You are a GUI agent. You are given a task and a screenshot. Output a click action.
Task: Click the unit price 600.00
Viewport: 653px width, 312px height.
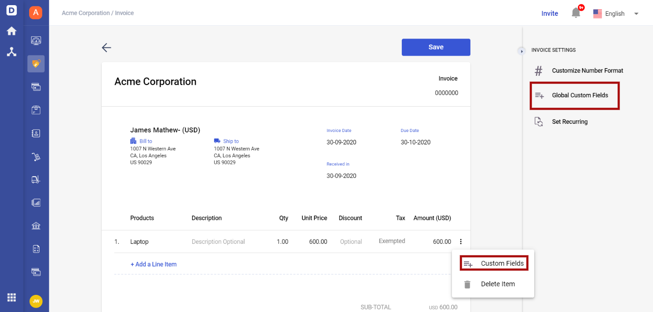point(318,242)
